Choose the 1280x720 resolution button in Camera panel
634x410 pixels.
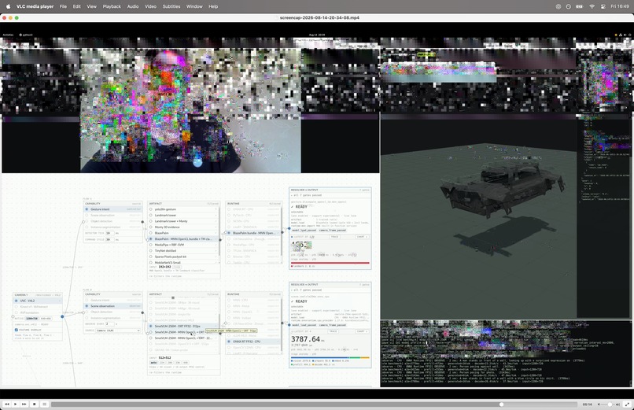pyautogui.click(x=32, y=318)
